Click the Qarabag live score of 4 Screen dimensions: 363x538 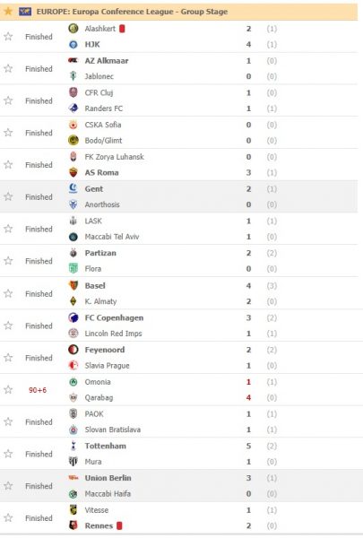(x=248, y=397)
